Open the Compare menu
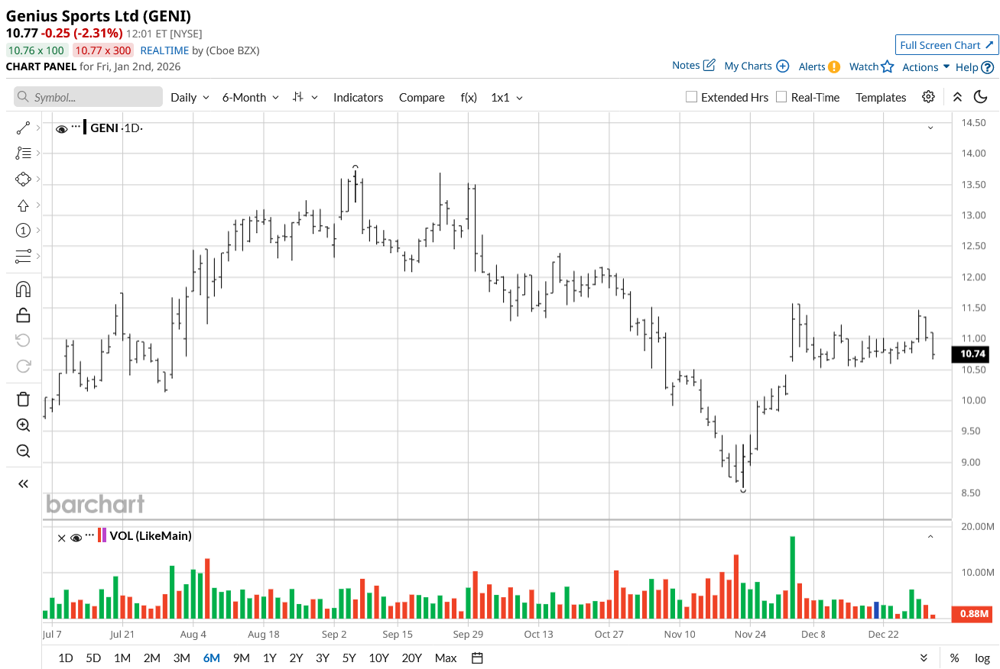The height and width of the screenshot is (669, 1000). click(421, 98)
